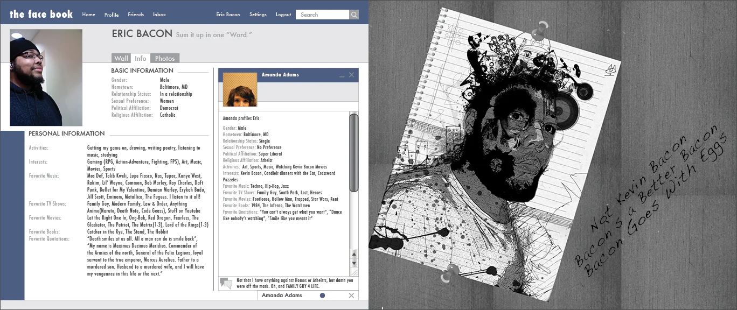The width and height of the screenshot is (737, 310).
Task: Click the 'Catholic' religious affiliation value
Action: 168,115
